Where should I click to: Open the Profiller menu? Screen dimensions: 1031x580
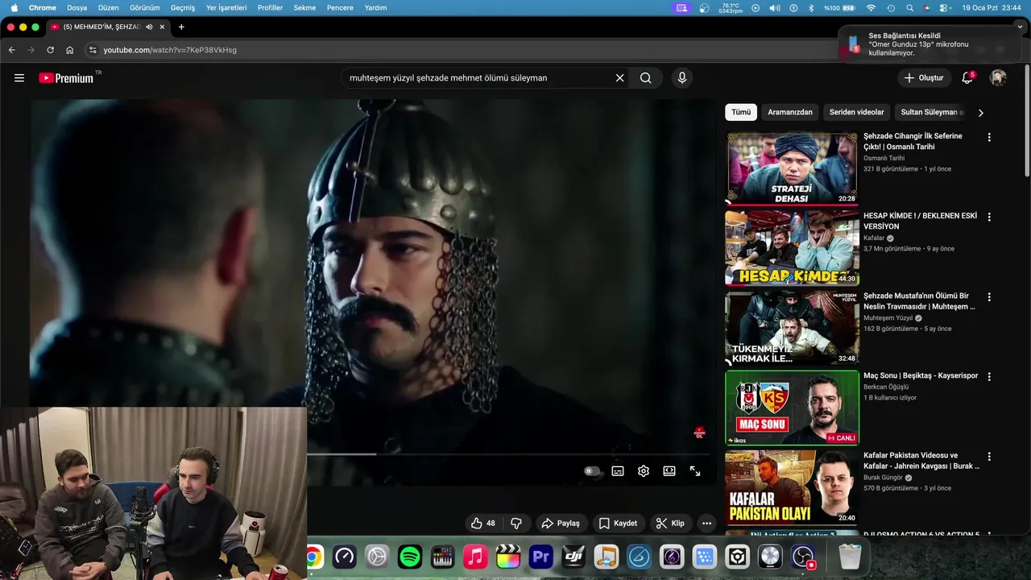tap(270, 7)
